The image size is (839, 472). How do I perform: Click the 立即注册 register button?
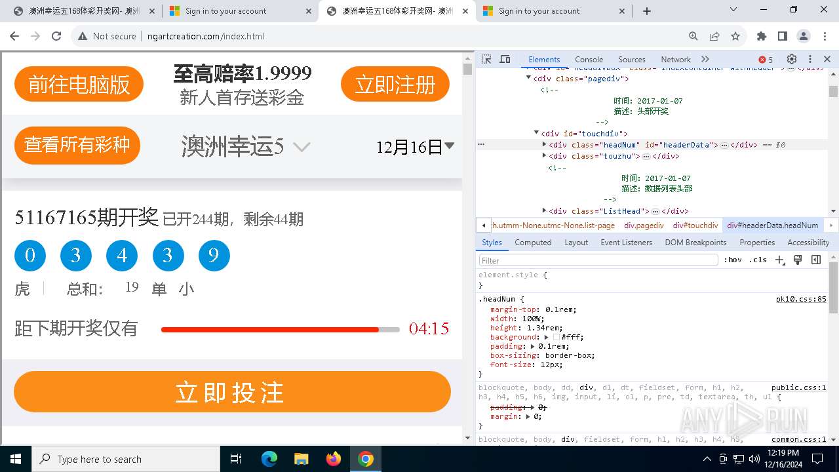[395, 85]
